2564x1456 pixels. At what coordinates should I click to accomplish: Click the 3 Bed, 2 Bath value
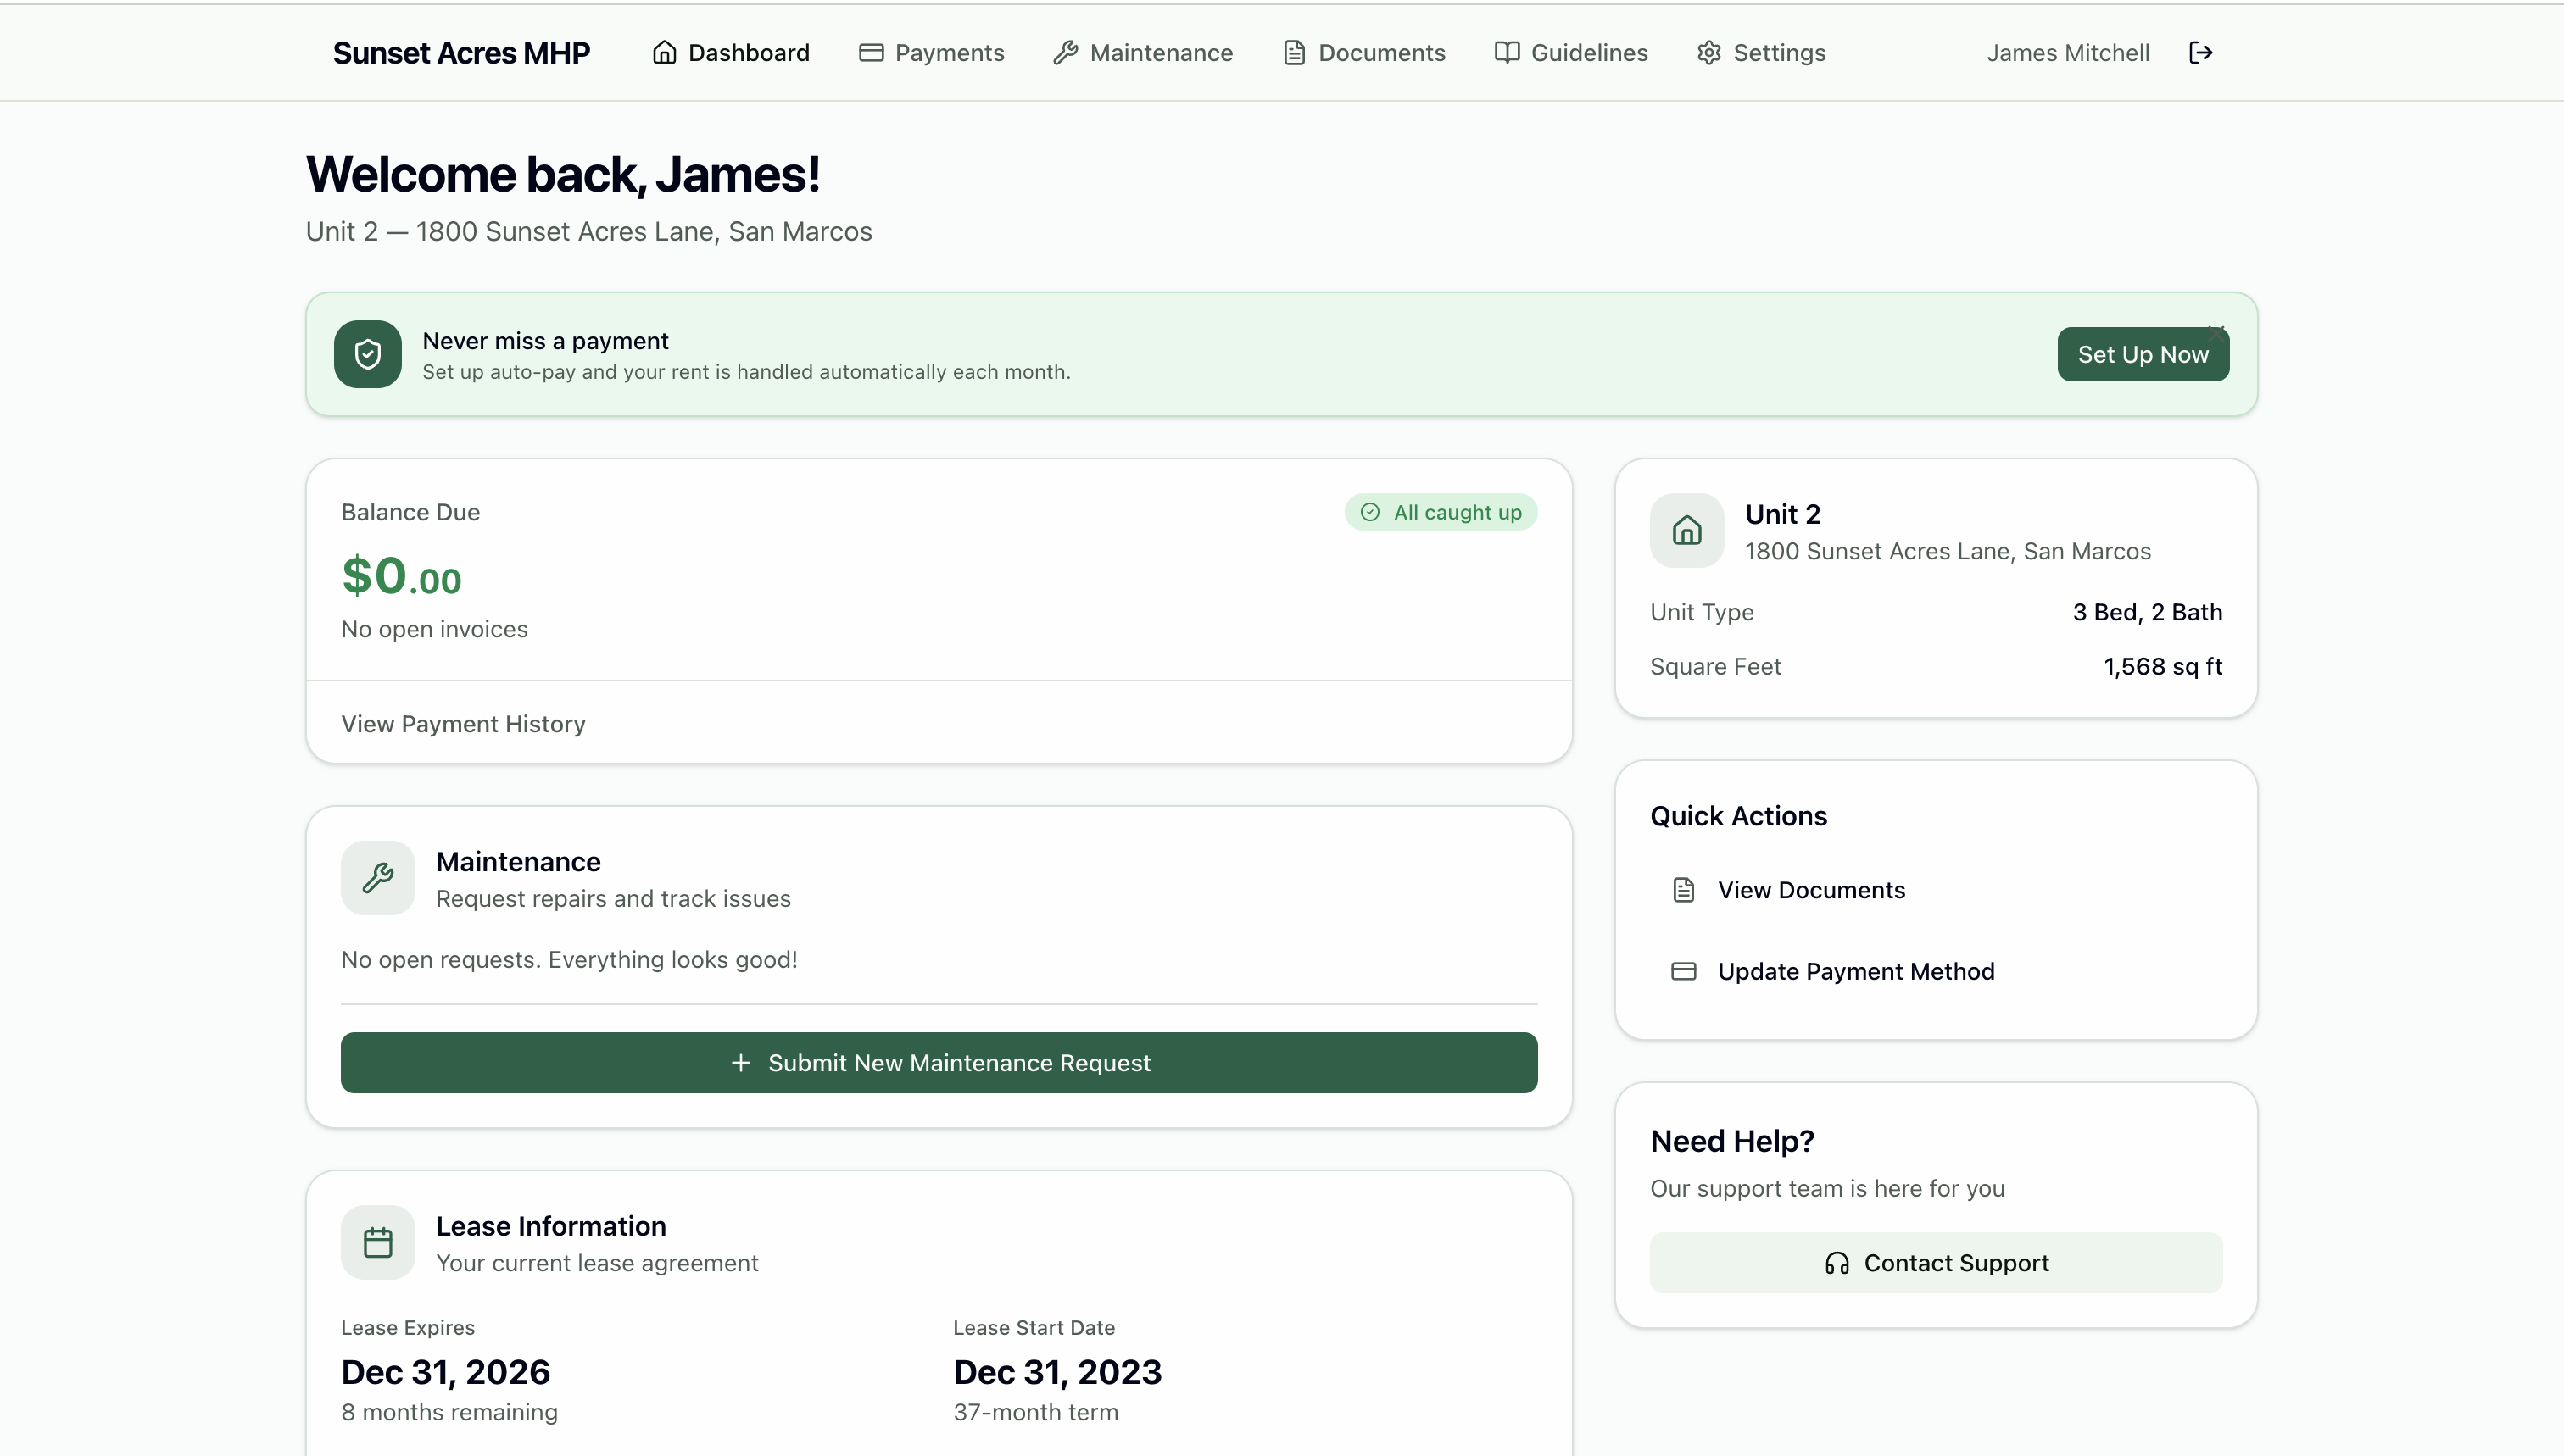(2147, 612)
